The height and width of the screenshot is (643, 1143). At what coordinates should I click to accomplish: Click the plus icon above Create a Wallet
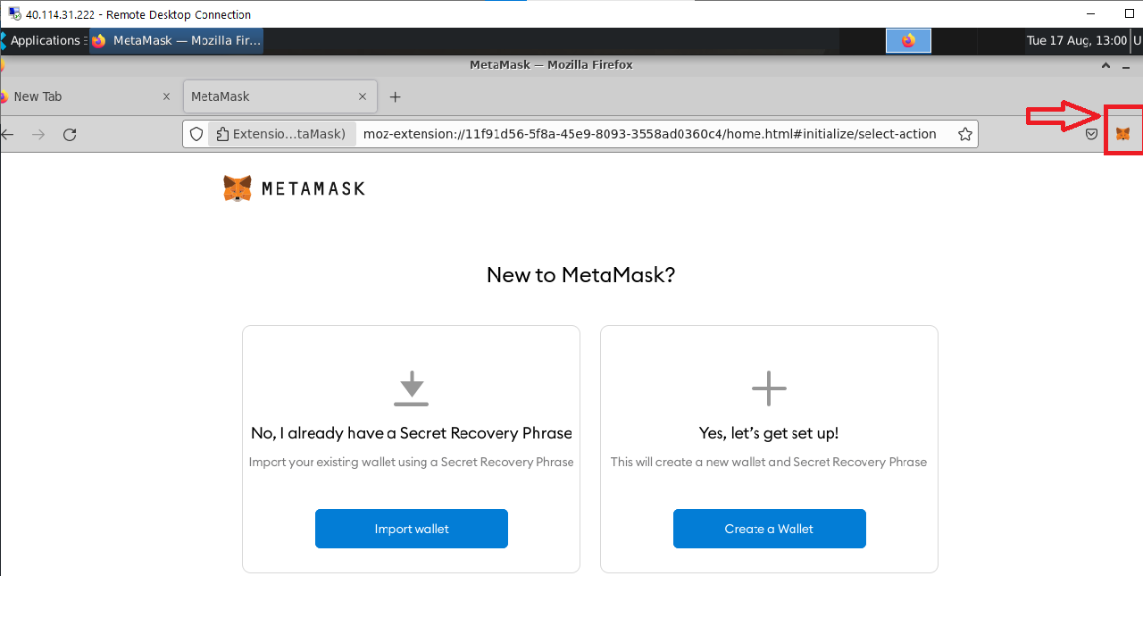tap(769, 388)
